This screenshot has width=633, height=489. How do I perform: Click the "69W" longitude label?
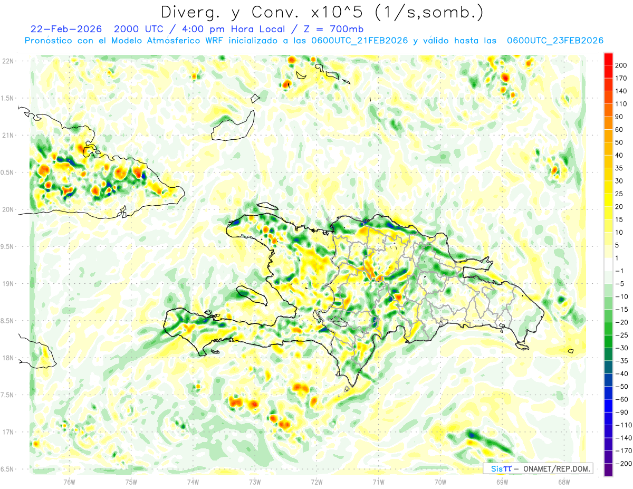[502, 481]
